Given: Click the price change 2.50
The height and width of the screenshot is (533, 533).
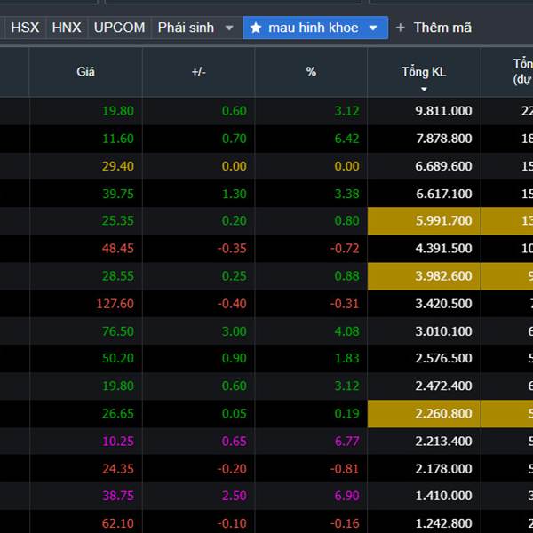Looking at the screenshot, I should tap(235, 496).
